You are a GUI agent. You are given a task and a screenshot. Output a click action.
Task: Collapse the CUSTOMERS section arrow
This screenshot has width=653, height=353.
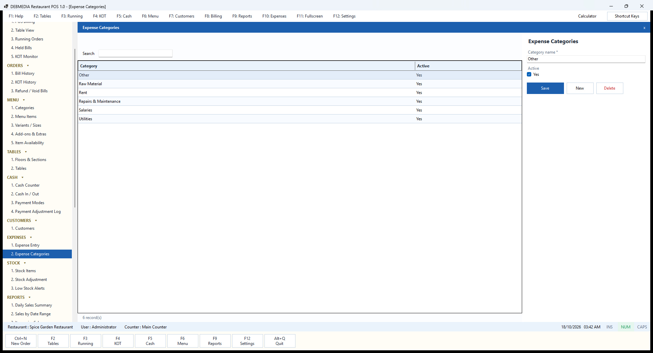36,221
